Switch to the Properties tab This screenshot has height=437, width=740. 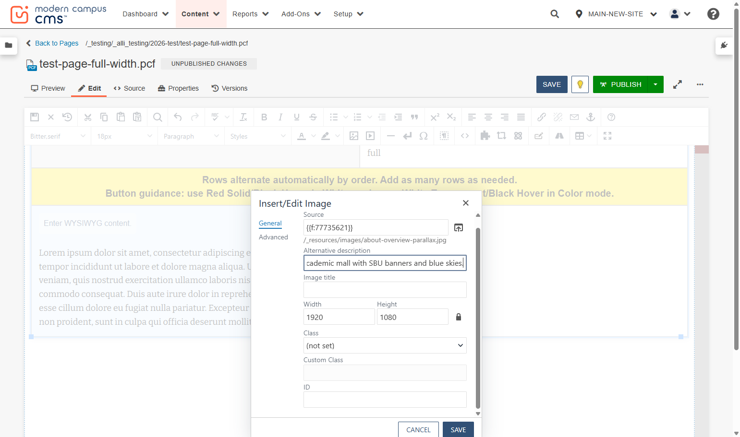coord(178,88)
